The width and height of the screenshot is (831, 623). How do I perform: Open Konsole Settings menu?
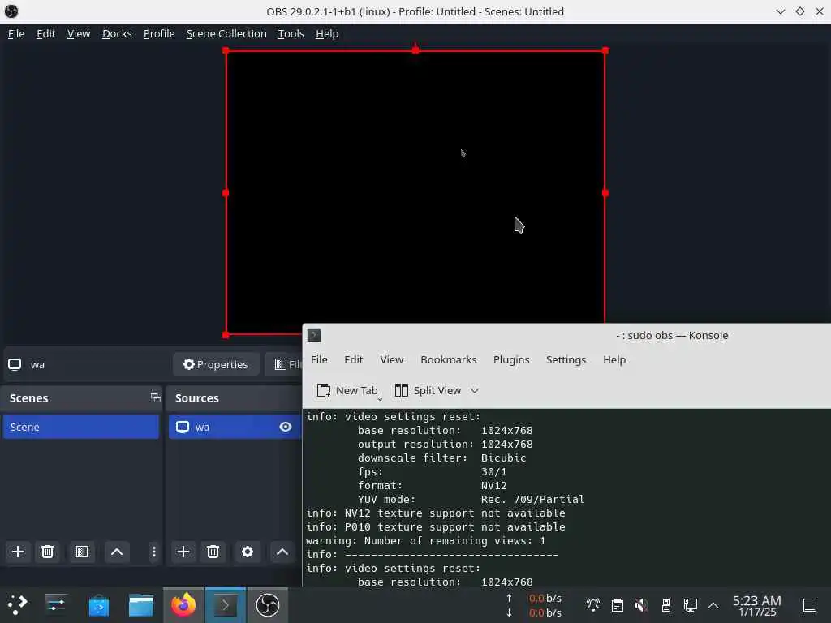(566, 359)
